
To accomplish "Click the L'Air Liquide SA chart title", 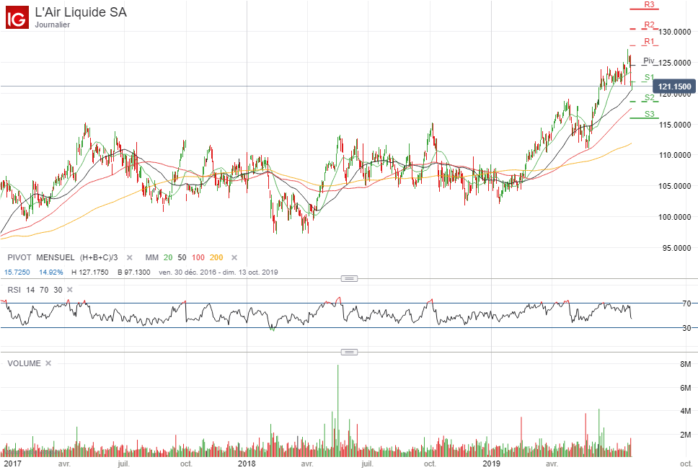I will coord(81,12).
